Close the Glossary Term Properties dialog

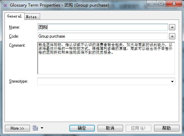(174, 4)
